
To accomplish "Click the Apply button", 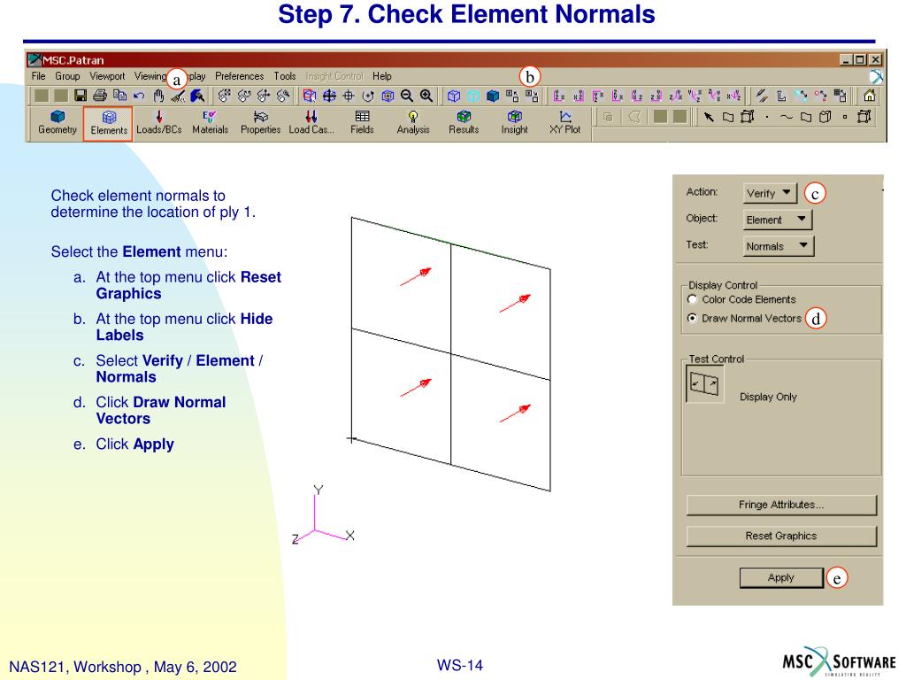I will click(x=781, y=577).
